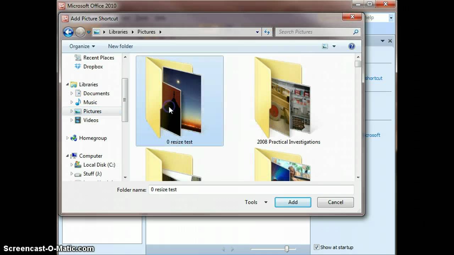Viewport: 454px width, 255px height.
Task: Go back with the blue arrow button
Action: 68,32
